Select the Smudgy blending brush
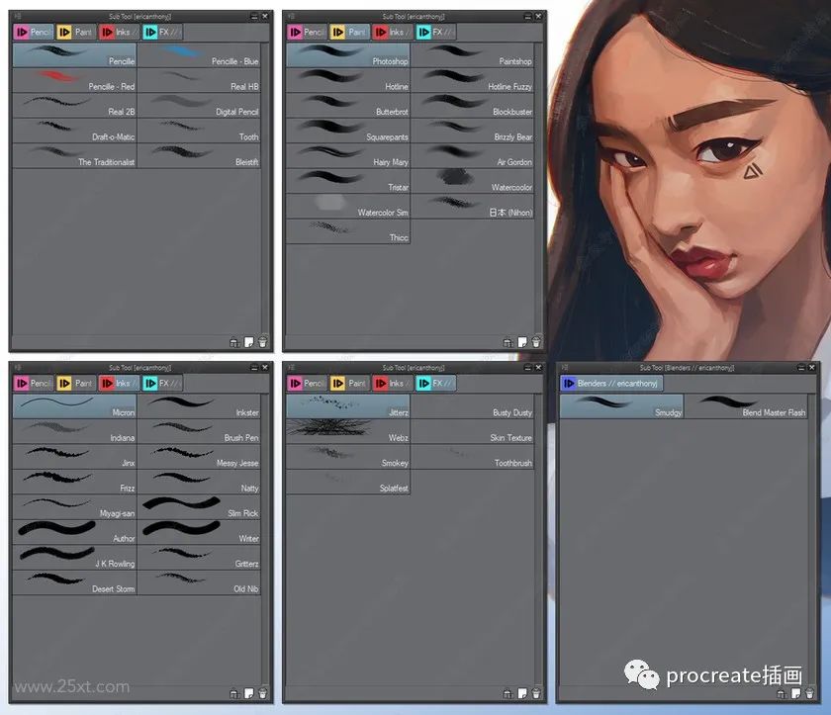This screenshot has width=831, height=715. pos(620,406)
